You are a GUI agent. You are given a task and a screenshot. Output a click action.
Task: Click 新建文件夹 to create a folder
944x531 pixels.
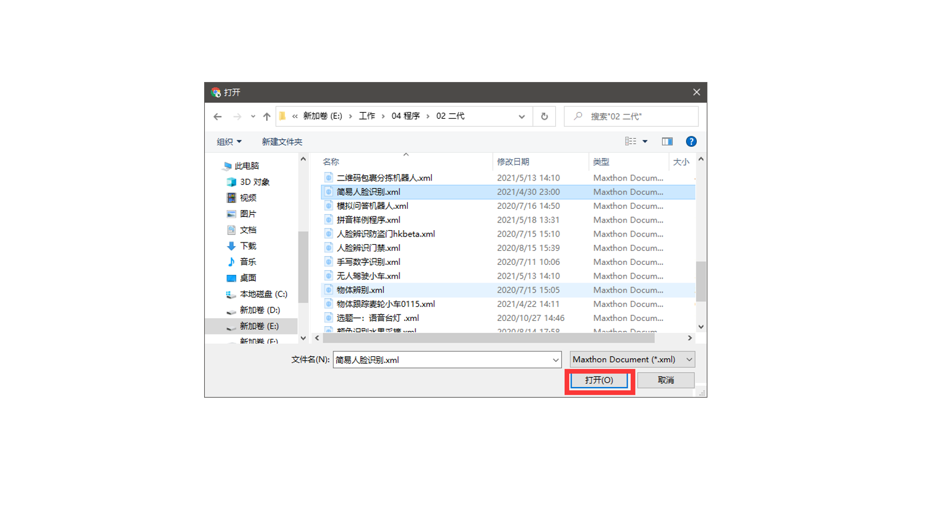282,142
